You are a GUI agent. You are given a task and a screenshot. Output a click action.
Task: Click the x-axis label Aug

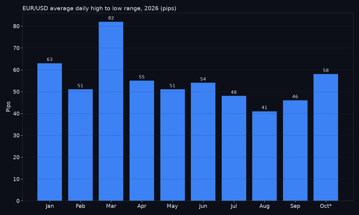click(x=264, y=206)
